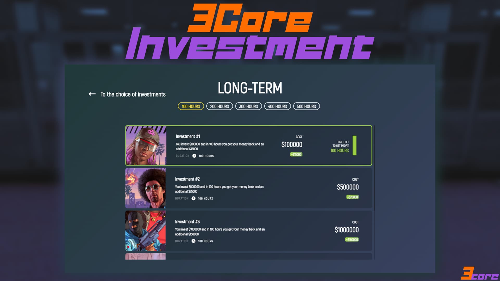500x281 pixels.
Task: Click the green time-left progress bar
Action: click(354, 145)
